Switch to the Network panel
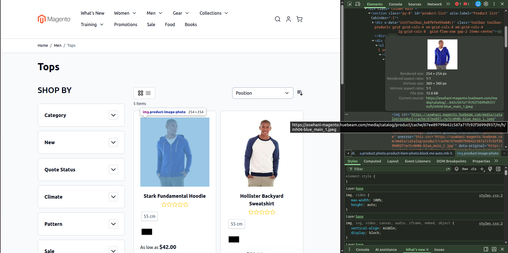This screenshot has height=253, width=508. click(x=435, y=4)
